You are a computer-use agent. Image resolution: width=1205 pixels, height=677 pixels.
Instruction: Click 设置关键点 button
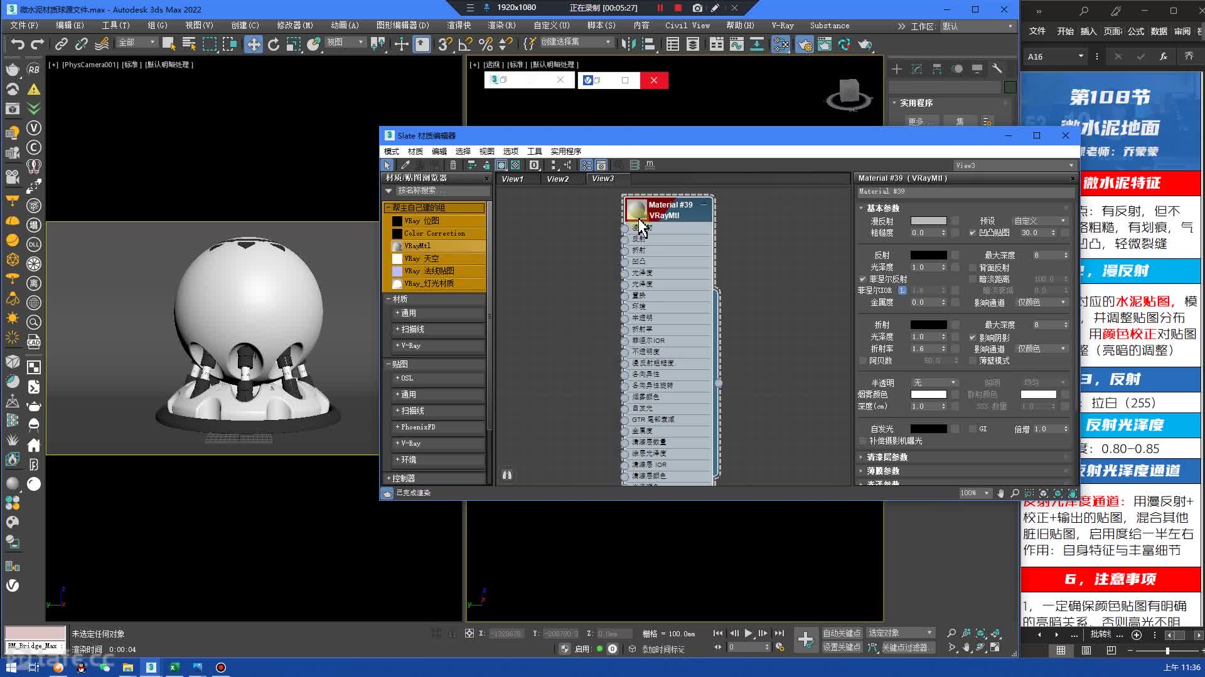[842, 647]
